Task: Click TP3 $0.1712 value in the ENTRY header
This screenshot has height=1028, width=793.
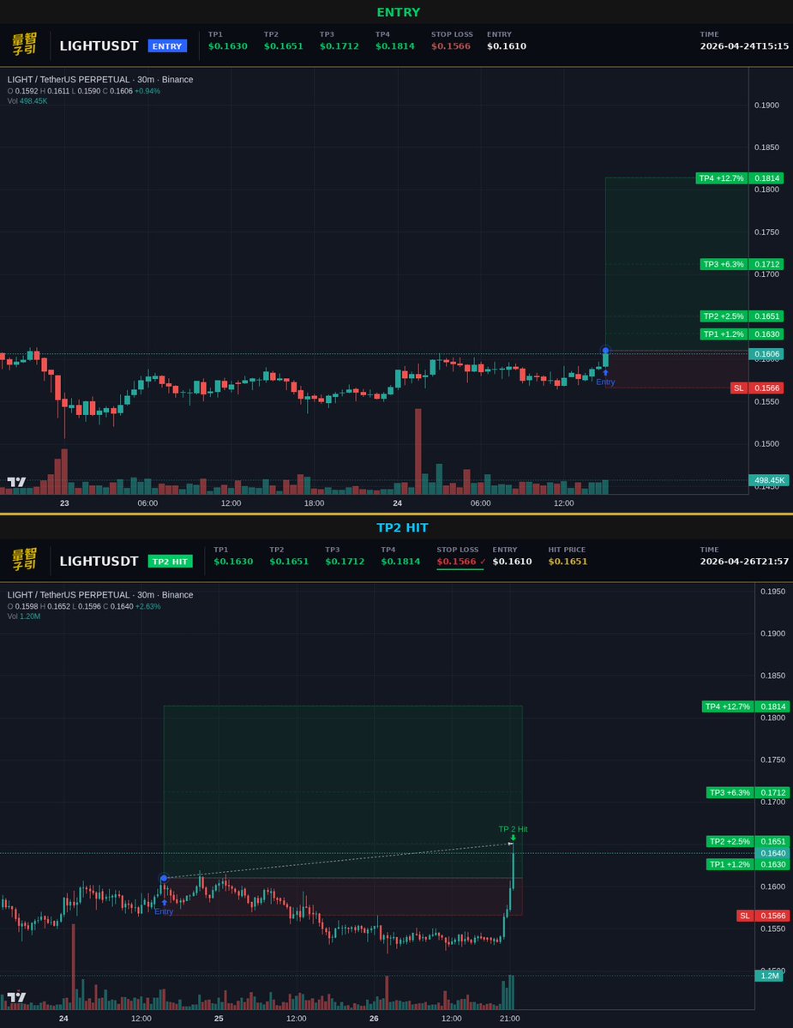Action: [x=339, y=46]
